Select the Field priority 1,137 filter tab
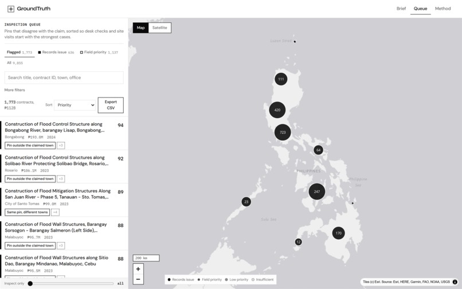Viewport: 462px width, 289px height. pyautogui.click(x=99, y=52)
